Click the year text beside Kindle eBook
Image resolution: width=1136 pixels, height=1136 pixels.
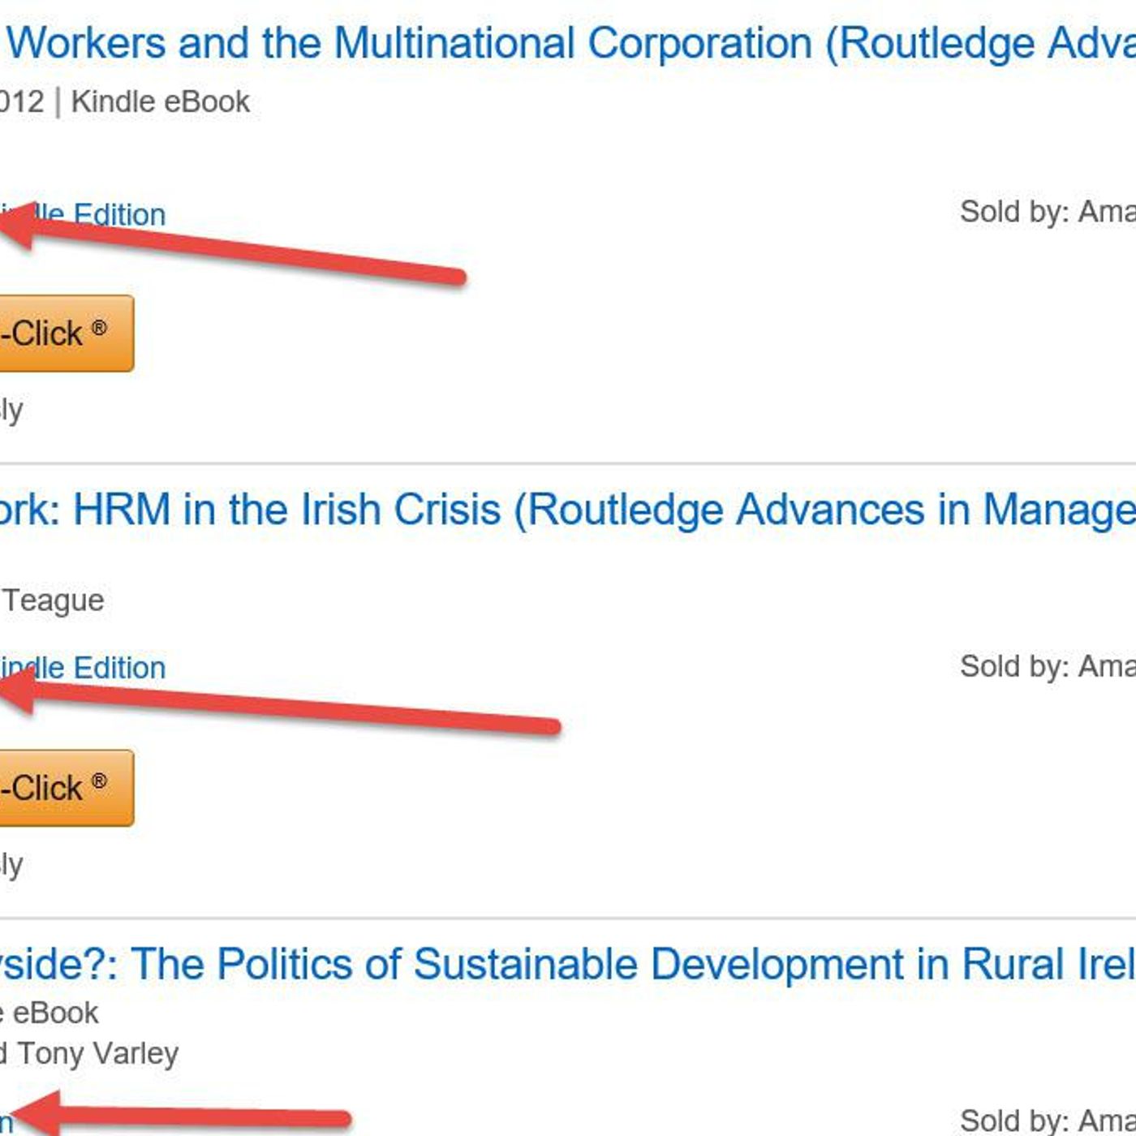point(21,102)
